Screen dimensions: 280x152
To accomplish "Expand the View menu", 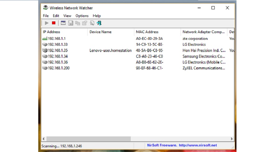I will 67,16.
